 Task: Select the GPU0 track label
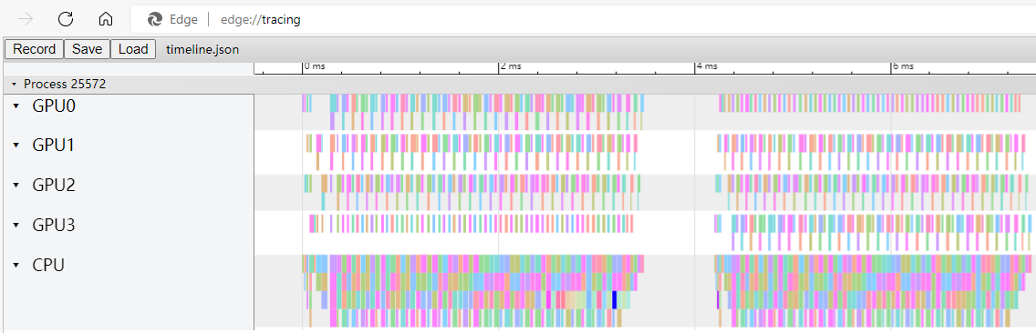pyautogui.click(x=54, y=106)
